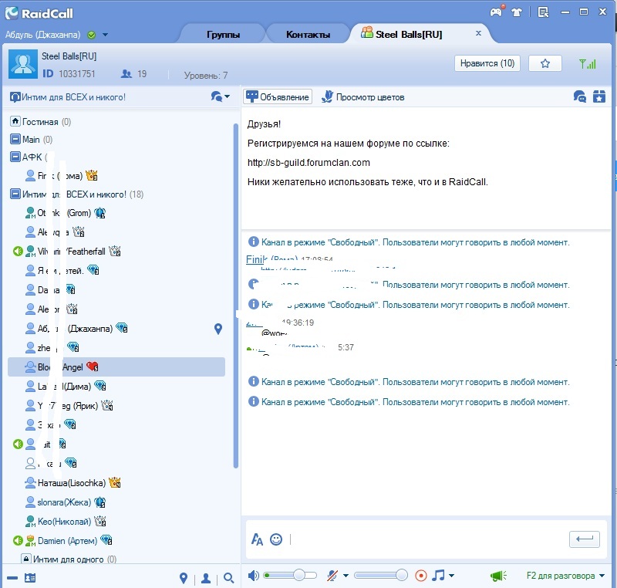Click the channel list scrollbar

[x=236, y=296]
